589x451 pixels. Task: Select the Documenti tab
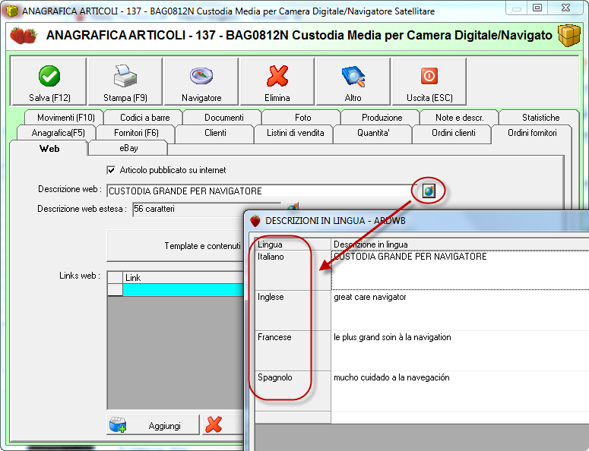(224, 118)
